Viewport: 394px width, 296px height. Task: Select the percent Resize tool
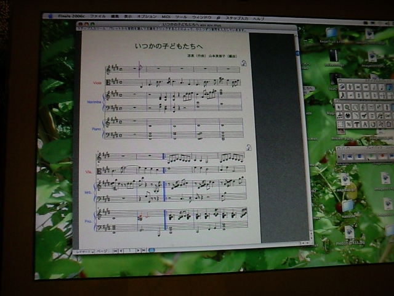(348, 125)
